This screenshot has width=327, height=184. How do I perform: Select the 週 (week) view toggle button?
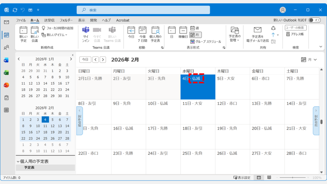pyautogui.click(x=195, y=28)
